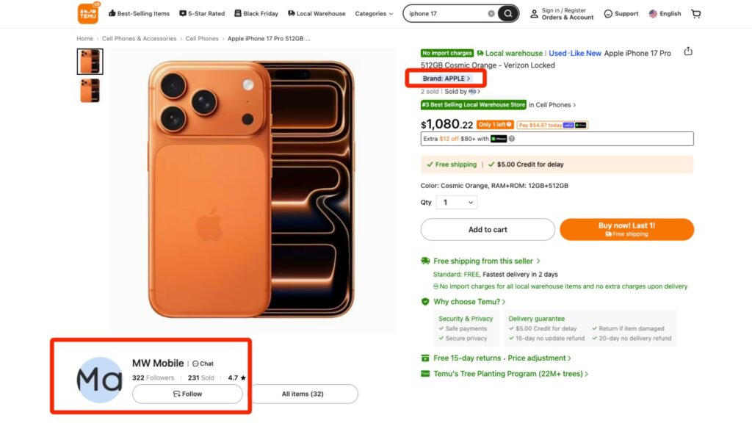
Task: Add the iPhone to cart
Action: coord(488,229)
